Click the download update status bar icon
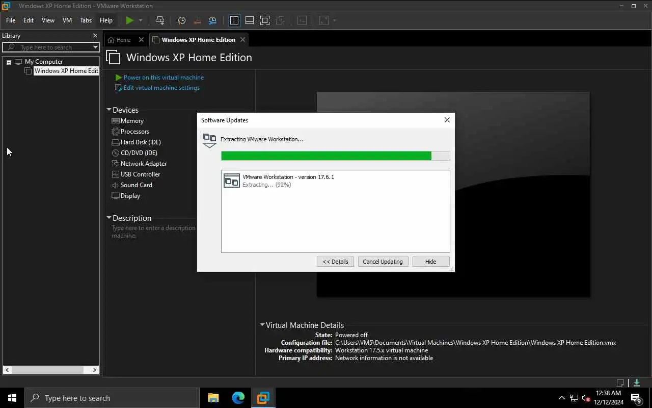652x408 pixels. [x=637, y=382]
